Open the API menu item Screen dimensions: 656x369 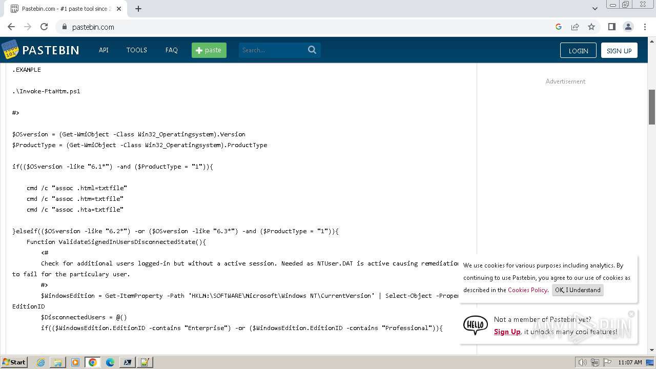click(x=104, y=50)
